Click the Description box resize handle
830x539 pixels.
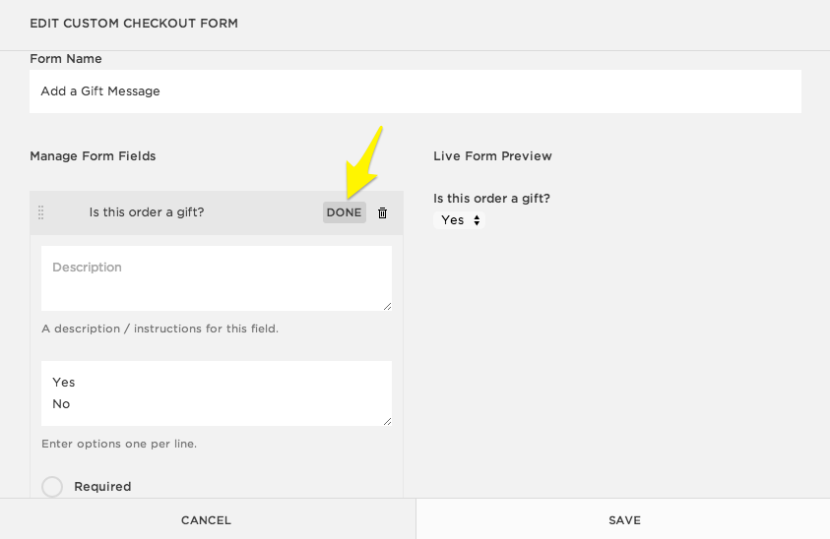tap(387, 306)
